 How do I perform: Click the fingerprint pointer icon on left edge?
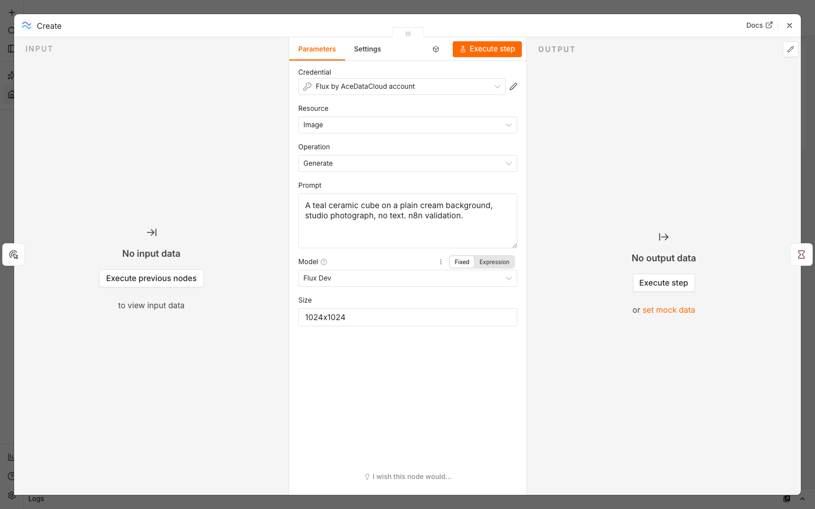click(14, 255)
